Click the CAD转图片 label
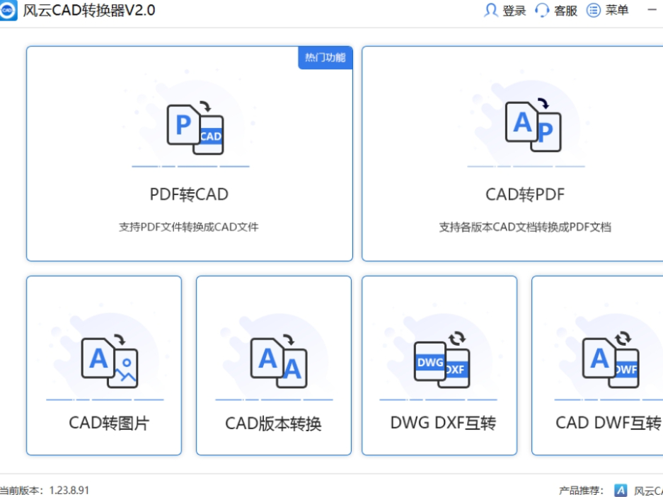This screenshot has width=663, height=497. 109,423
